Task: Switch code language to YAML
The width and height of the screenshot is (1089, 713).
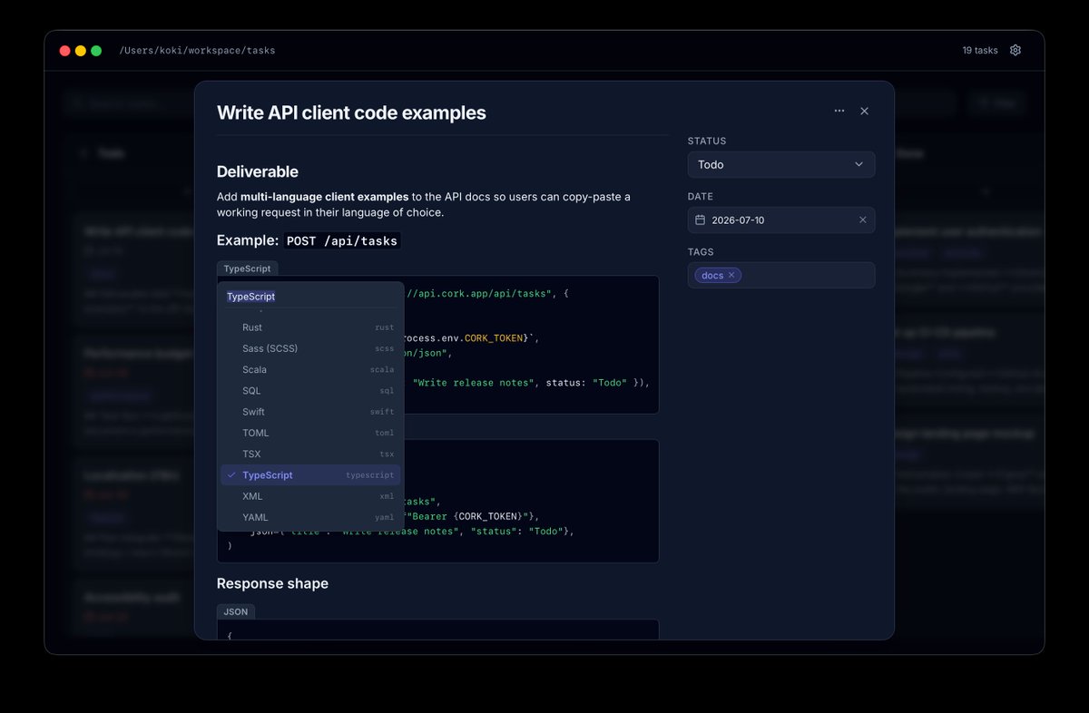Action: point(310,517)
